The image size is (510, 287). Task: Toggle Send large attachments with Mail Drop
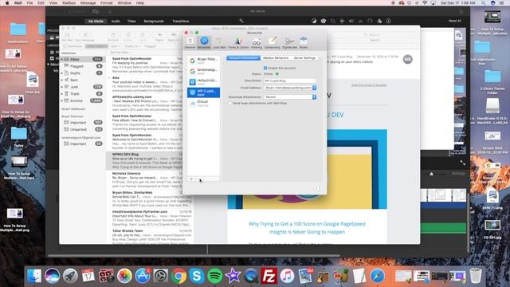pyautogui.click(x=230, y=103)
